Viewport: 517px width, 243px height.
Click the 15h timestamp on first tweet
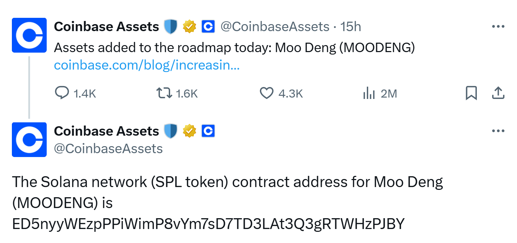click(350, 27)
